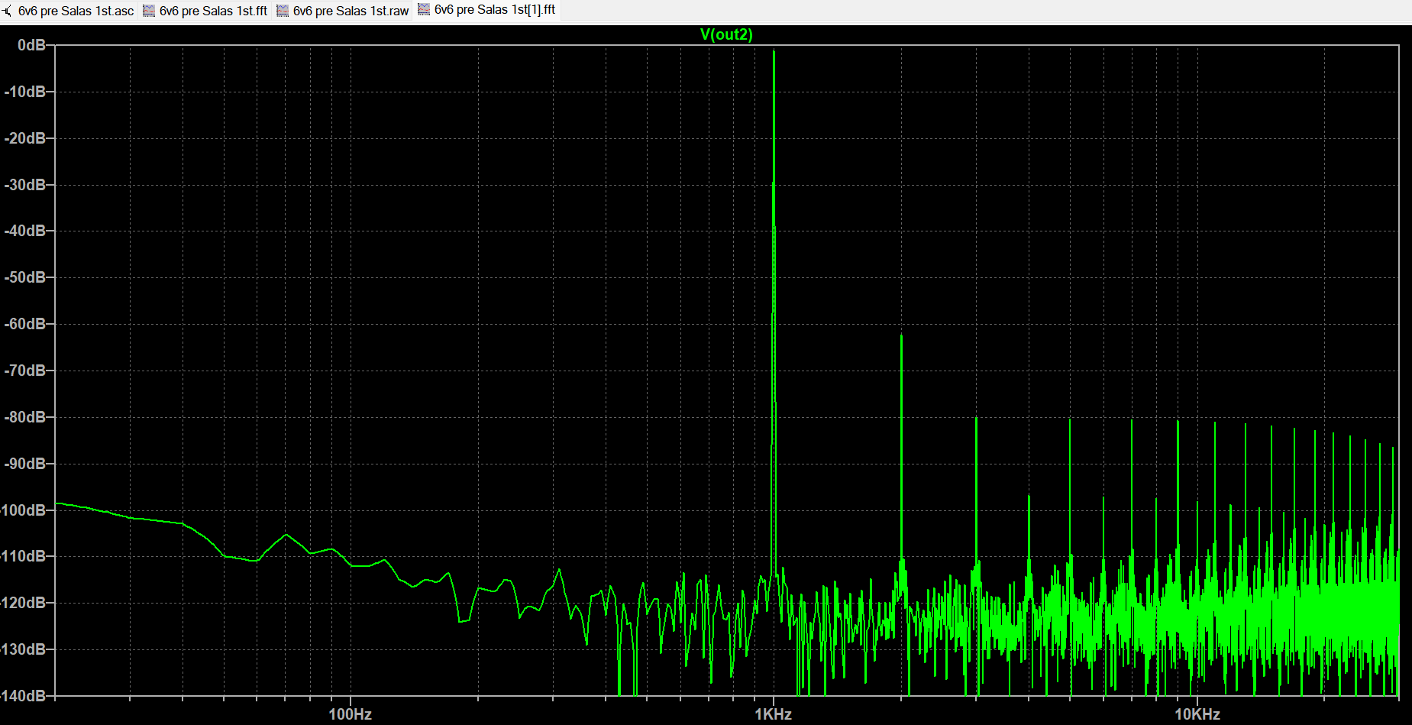Click the waveform icon on the .raw tab
1412x725 pixels.
click(x=283, y=11)
